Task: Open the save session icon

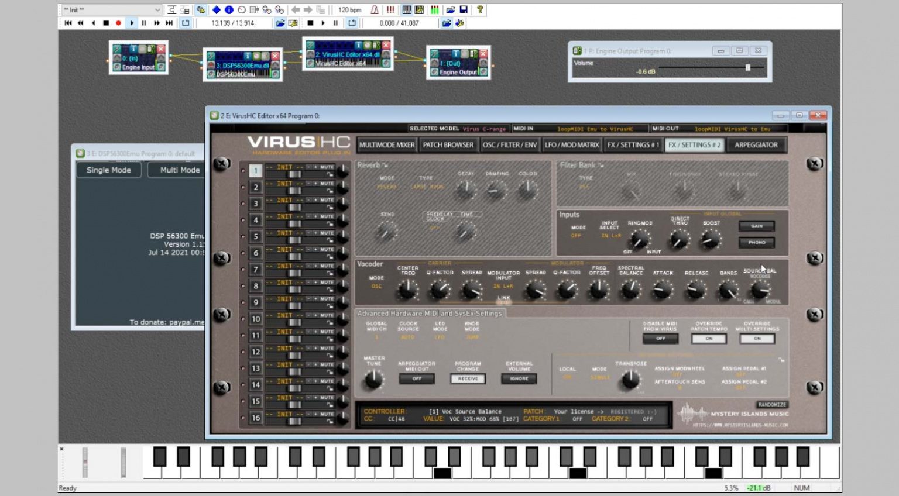Action: tap(465, 9)
